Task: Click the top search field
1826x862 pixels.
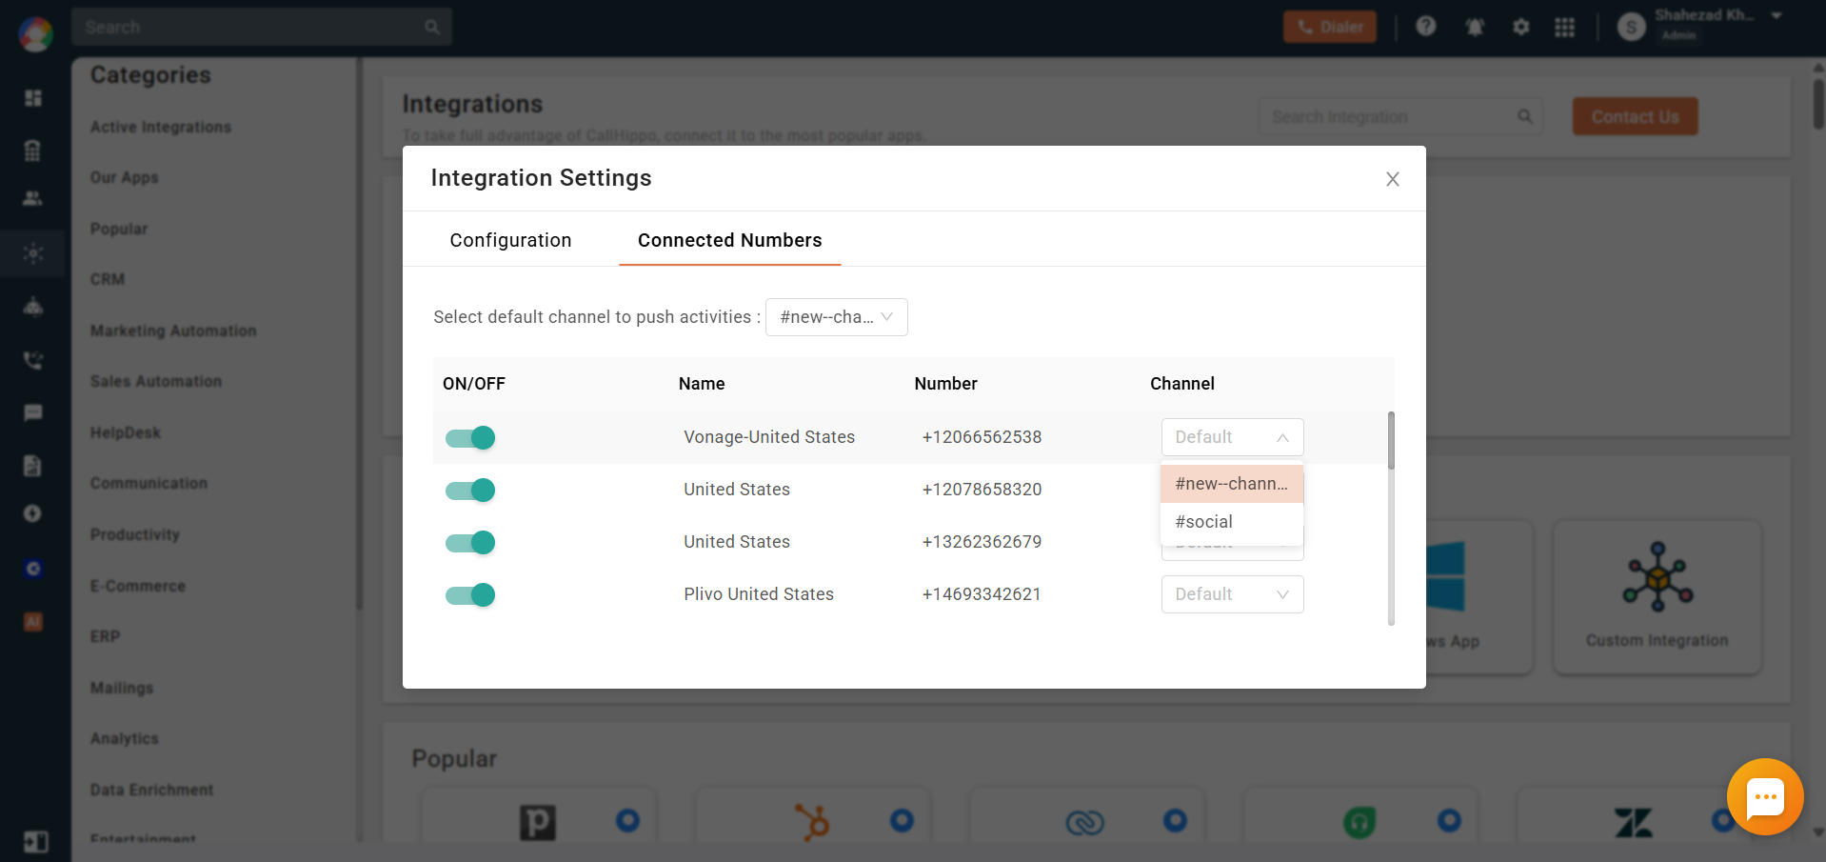Action: click(261, 27)
